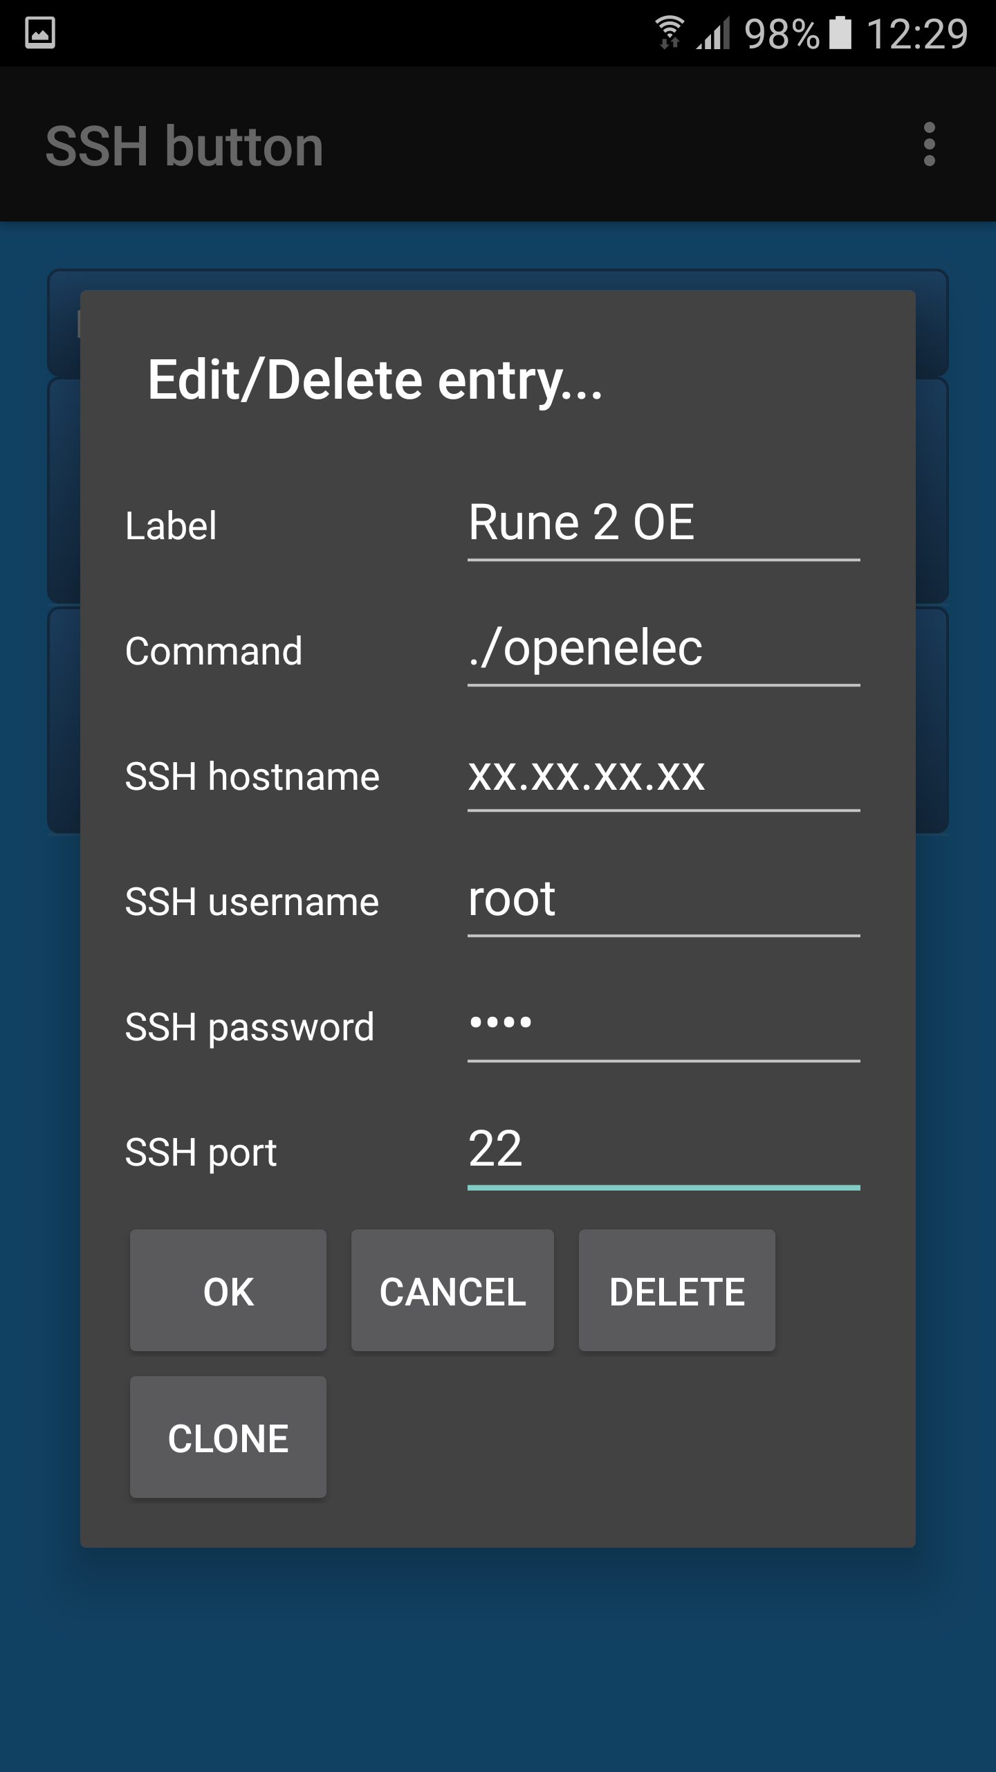Cancel editing the entry
The image size is (996, 1772).
(452, 1291)
